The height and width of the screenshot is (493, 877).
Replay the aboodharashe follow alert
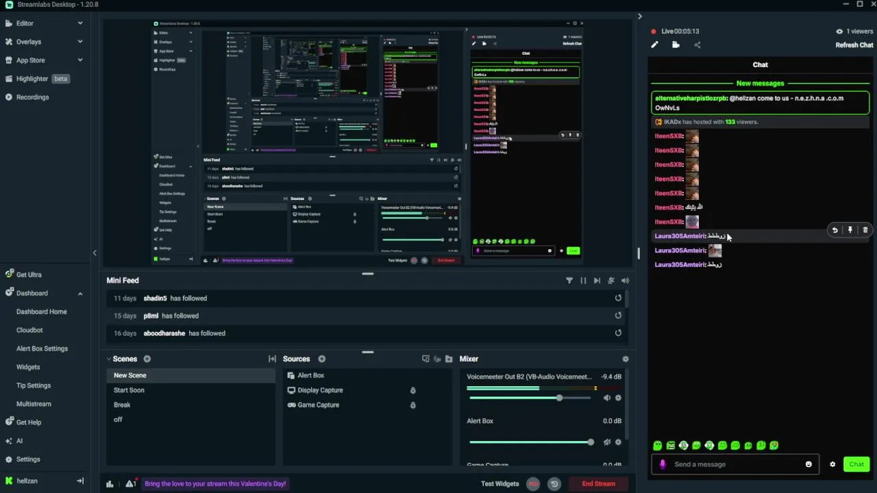pyautogui.click(x=618, y=333)
